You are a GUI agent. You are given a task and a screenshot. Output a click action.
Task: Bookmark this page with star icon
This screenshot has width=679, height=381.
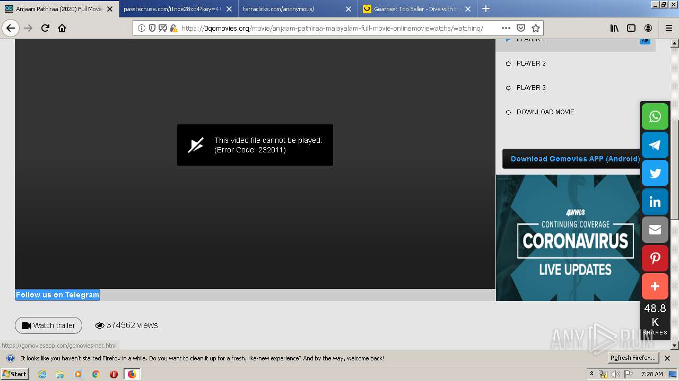click(x=536, y=28)
